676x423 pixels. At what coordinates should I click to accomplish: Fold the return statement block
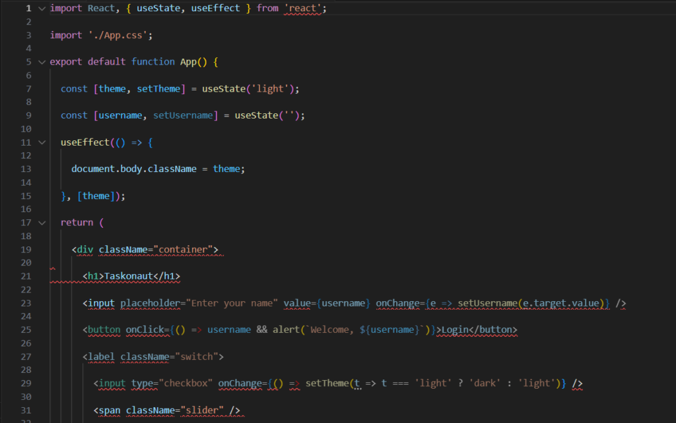pos(41,222)
